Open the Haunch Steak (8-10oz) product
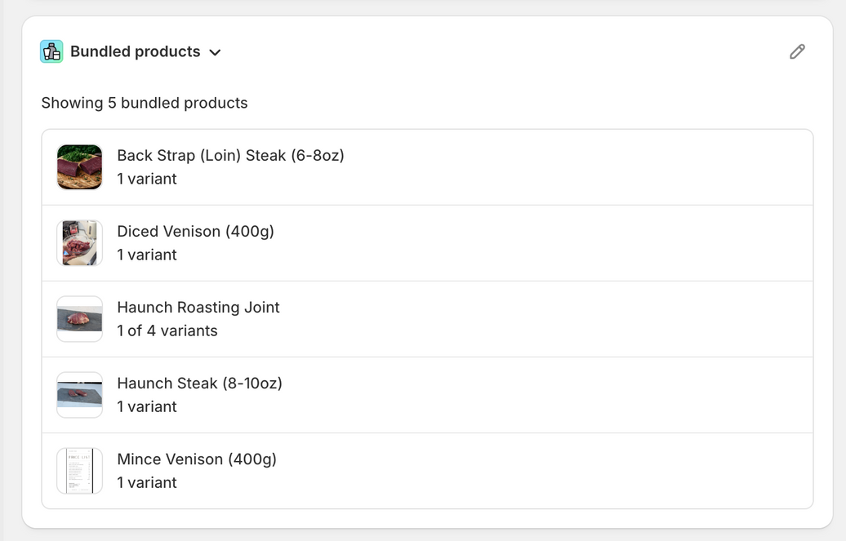 [x=199, y=383]
